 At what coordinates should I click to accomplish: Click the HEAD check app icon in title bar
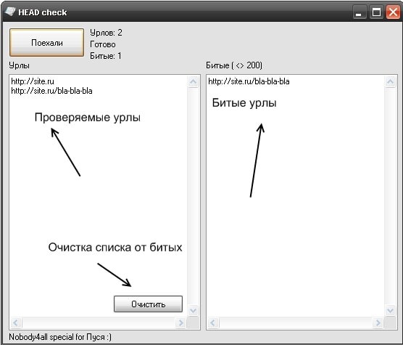(10, 12)
